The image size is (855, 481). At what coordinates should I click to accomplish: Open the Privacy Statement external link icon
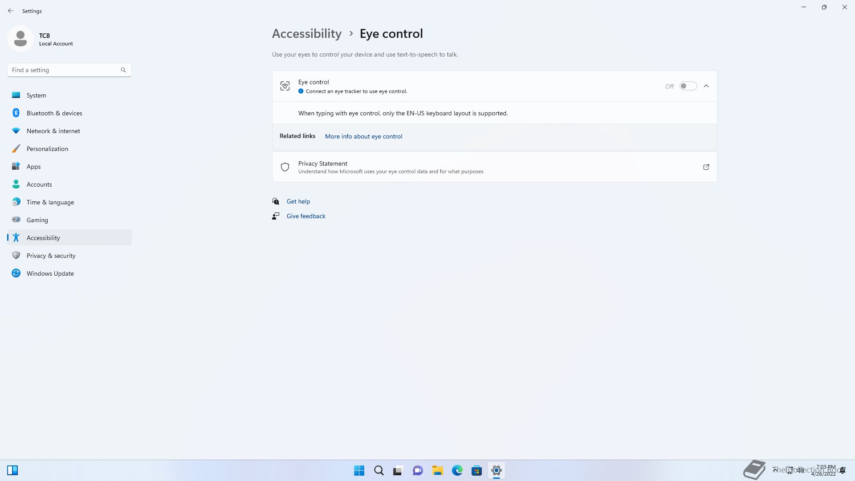(706, 167)
